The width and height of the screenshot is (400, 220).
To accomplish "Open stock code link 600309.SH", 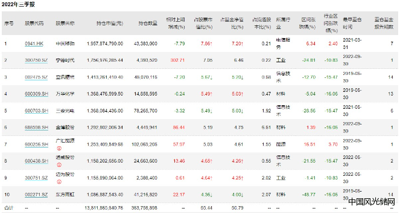I will coord(36,94).
